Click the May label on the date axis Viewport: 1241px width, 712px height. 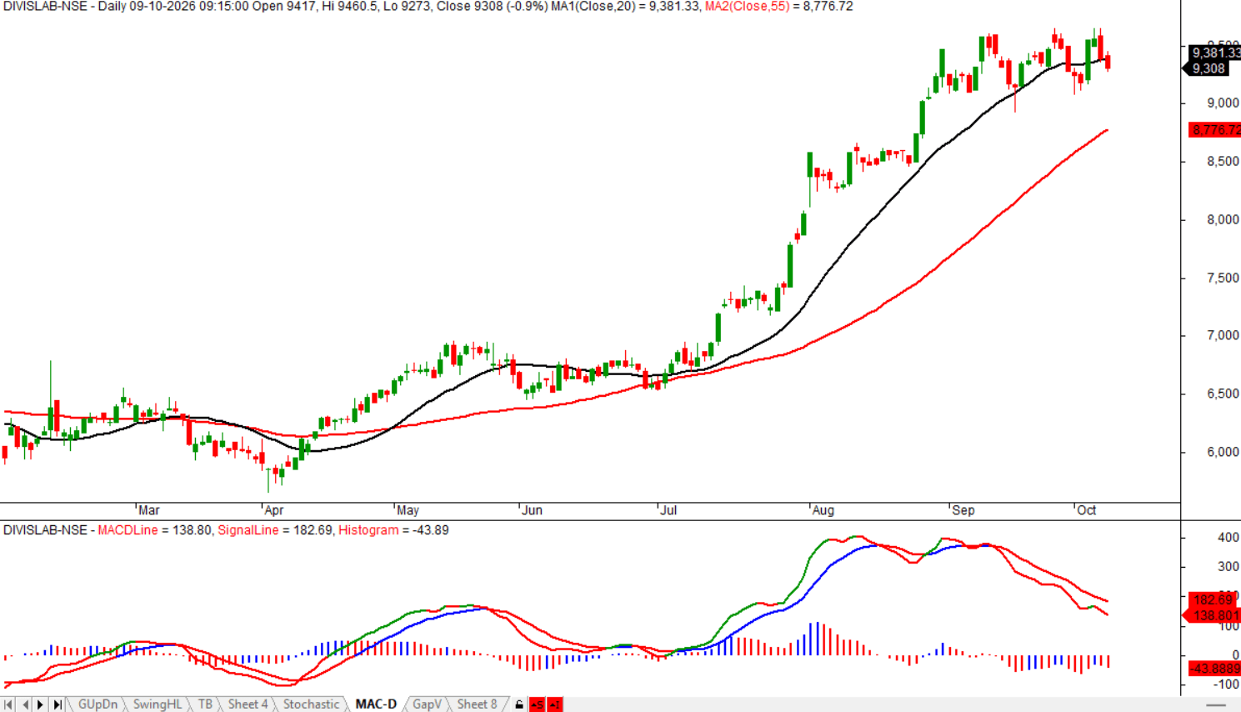[x=408, y=510]
